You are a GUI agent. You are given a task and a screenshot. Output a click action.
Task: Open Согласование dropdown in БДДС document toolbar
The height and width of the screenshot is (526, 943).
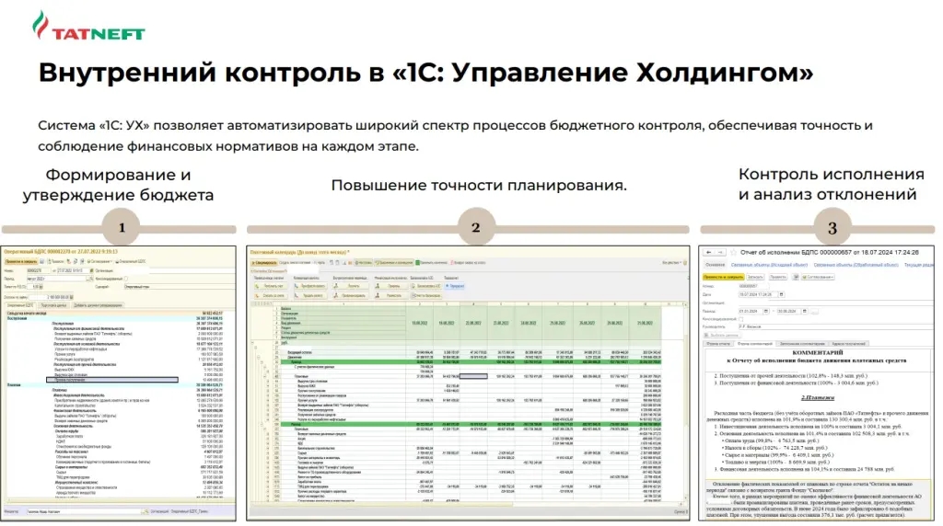[99, 261]
